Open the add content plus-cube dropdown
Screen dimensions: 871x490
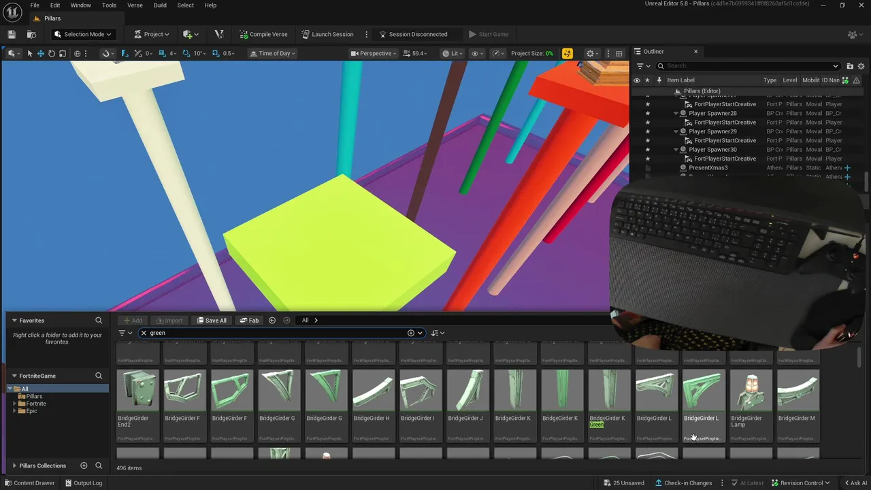tap(191, 34)
